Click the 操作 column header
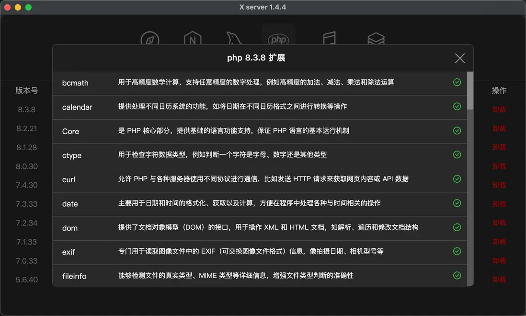 coord(499,90)
